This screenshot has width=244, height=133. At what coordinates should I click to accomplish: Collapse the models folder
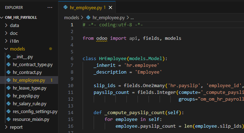point(6,49)
